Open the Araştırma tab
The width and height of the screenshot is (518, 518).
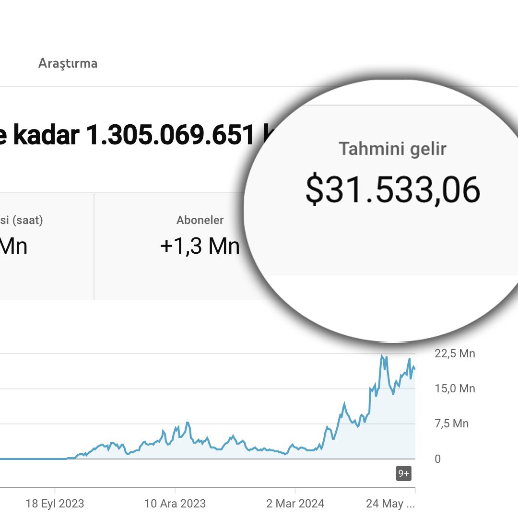point(68,63)
